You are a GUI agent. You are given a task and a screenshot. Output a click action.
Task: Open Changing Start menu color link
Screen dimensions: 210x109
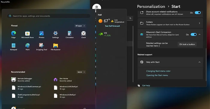pyautogui.click(x=158, y=71)
